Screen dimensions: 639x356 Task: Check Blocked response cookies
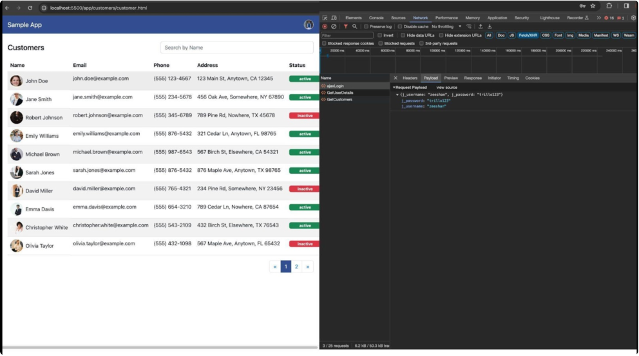pos(324,43)
